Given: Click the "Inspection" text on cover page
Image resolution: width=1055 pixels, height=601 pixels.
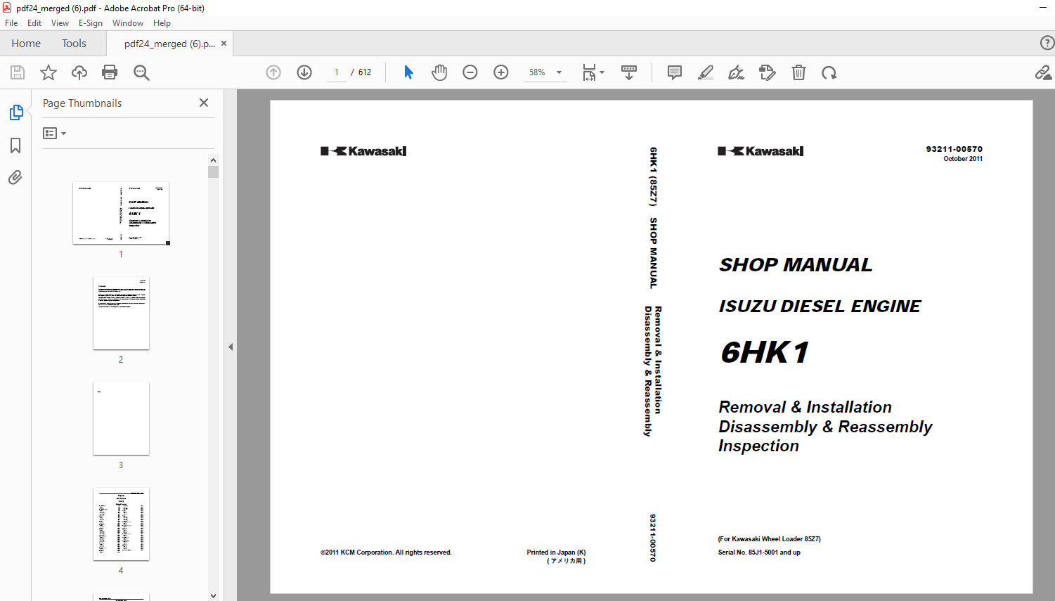Looking at the screenshot, I should pos(758,446).
